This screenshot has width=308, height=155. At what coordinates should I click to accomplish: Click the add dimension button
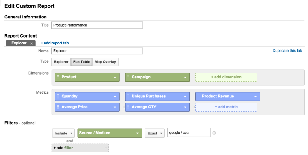pos(226,77)
